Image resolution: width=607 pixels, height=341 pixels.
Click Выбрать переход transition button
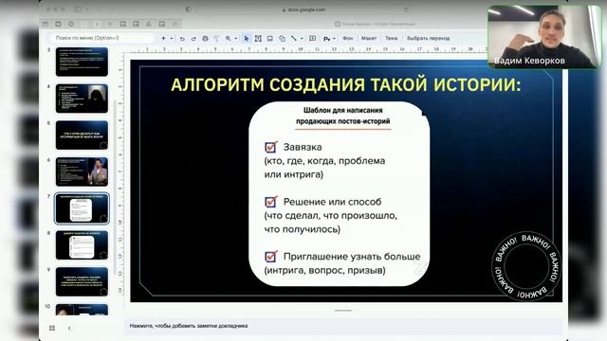pos(428,38)
